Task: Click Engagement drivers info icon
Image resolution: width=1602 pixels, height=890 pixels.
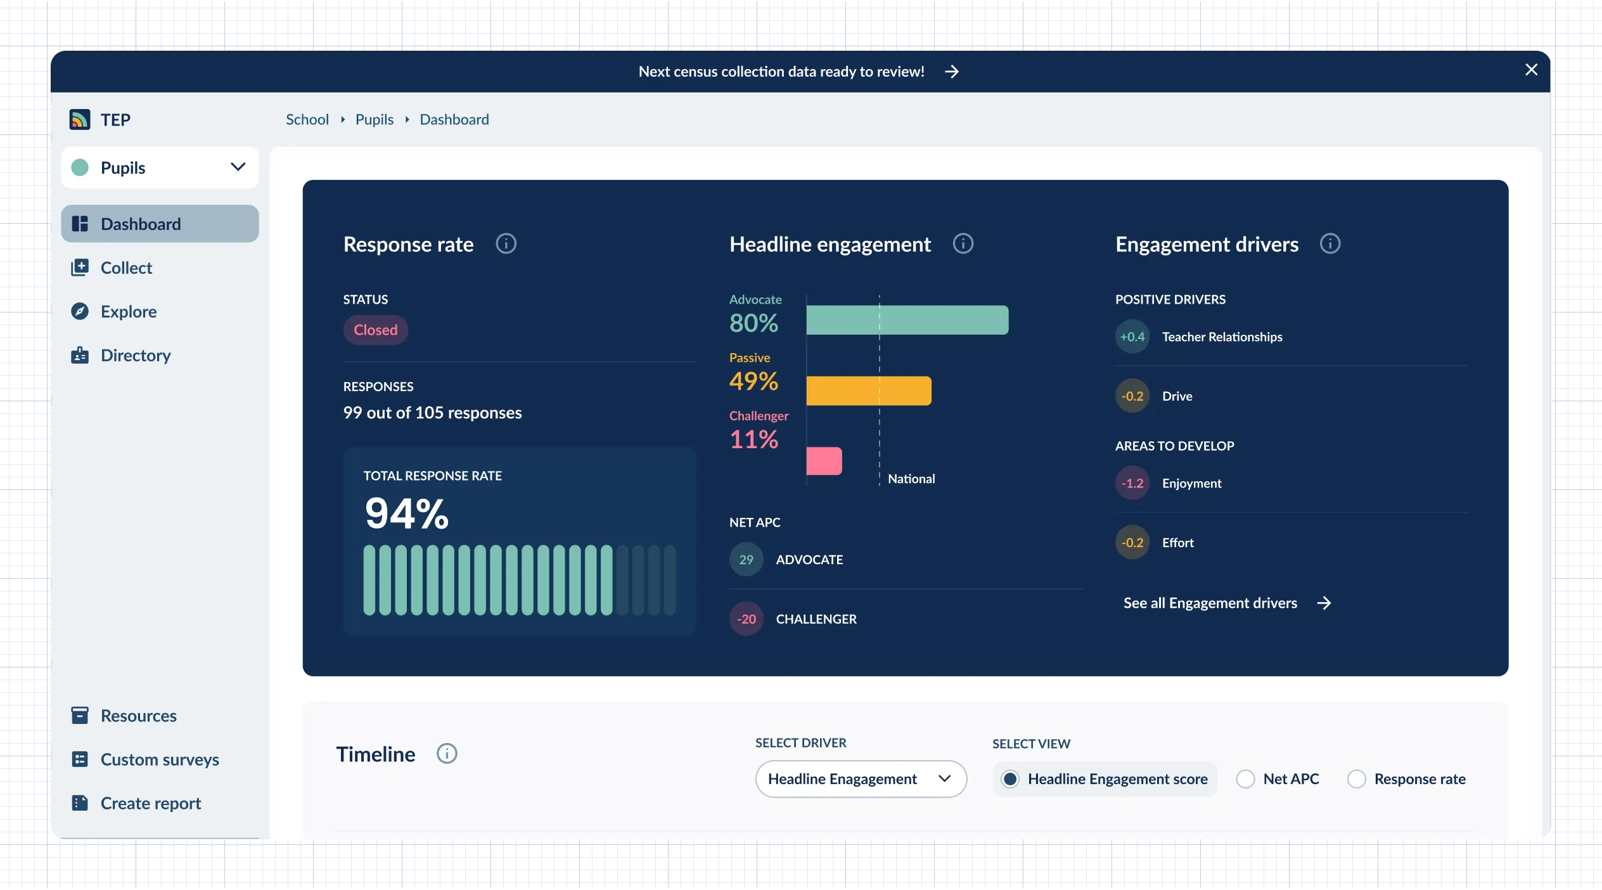Action: 1330,243
